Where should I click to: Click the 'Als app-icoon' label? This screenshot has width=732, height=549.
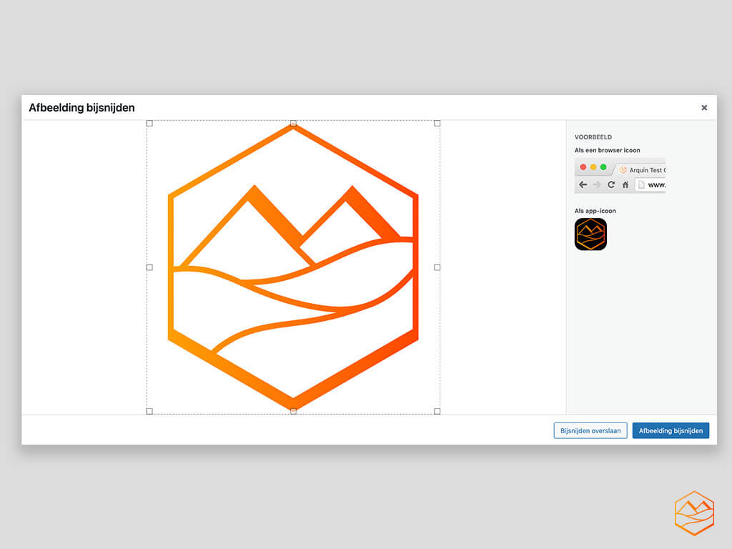(x=595, y=211)
